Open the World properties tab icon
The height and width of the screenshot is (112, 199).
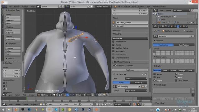point(169,26)
